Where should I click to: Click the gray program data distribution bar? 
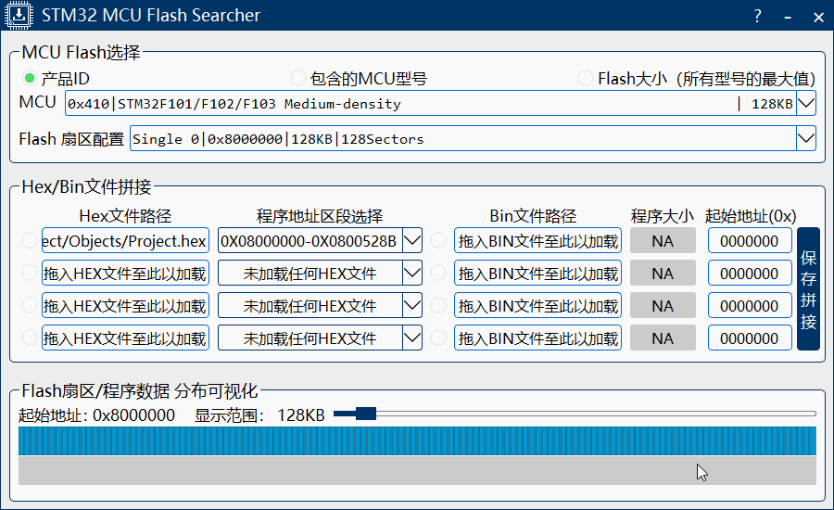click(x=417, y=471)
